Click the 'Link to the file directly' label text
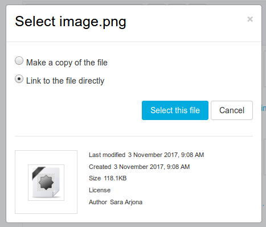This screenshot has height=227, width=266. 65,81
